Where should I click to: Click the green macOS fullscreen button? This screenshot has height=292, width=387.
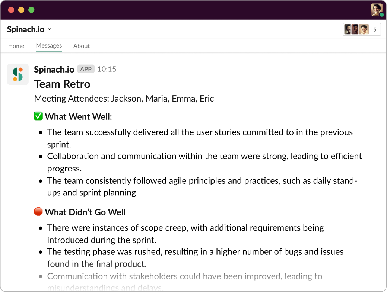pos(31,10)
